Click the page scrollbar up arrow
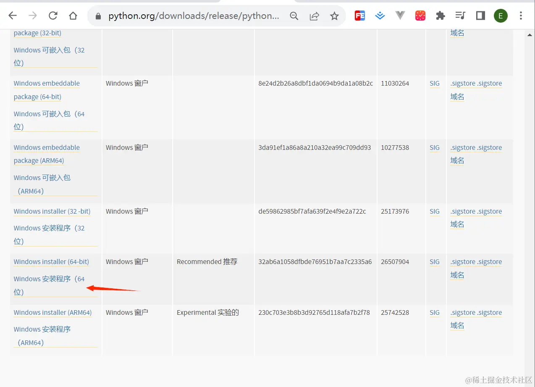Screen dimensions: 535x387 click(530, 35)
